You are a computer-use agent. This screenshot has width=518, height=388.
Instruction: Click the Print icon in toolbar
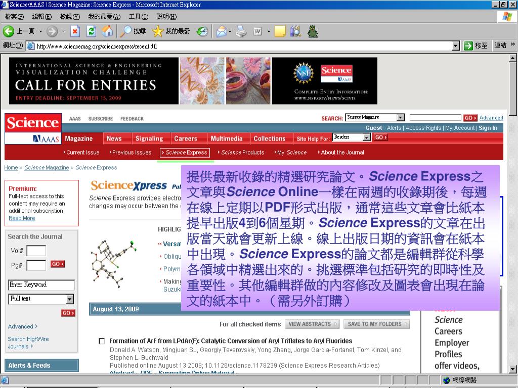click(x=241, y=31)
